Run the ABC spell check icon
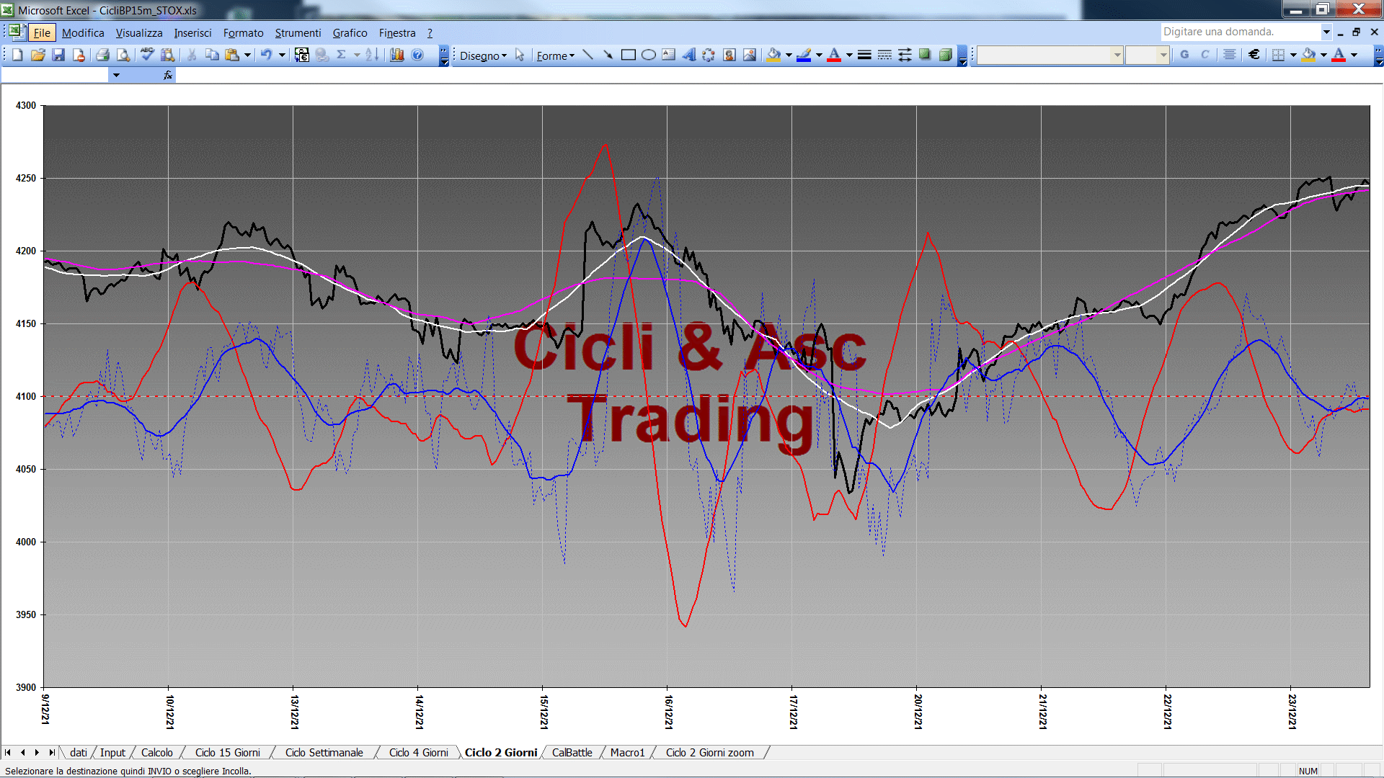The width and height of the screenshot is (1384, 778). click(x=147, y=55)
